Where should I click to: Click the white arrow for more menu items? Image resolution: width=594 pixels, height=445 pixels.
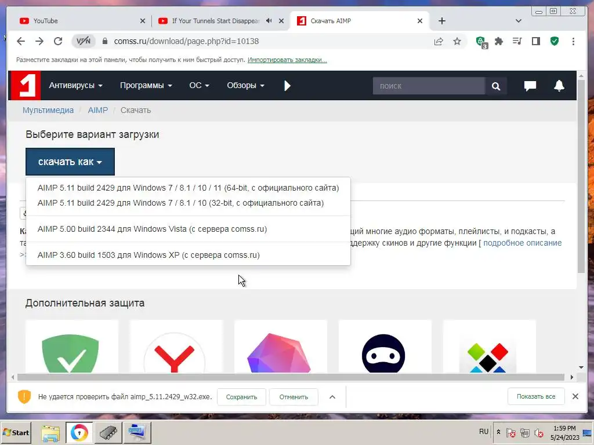[x=287, y=86]
